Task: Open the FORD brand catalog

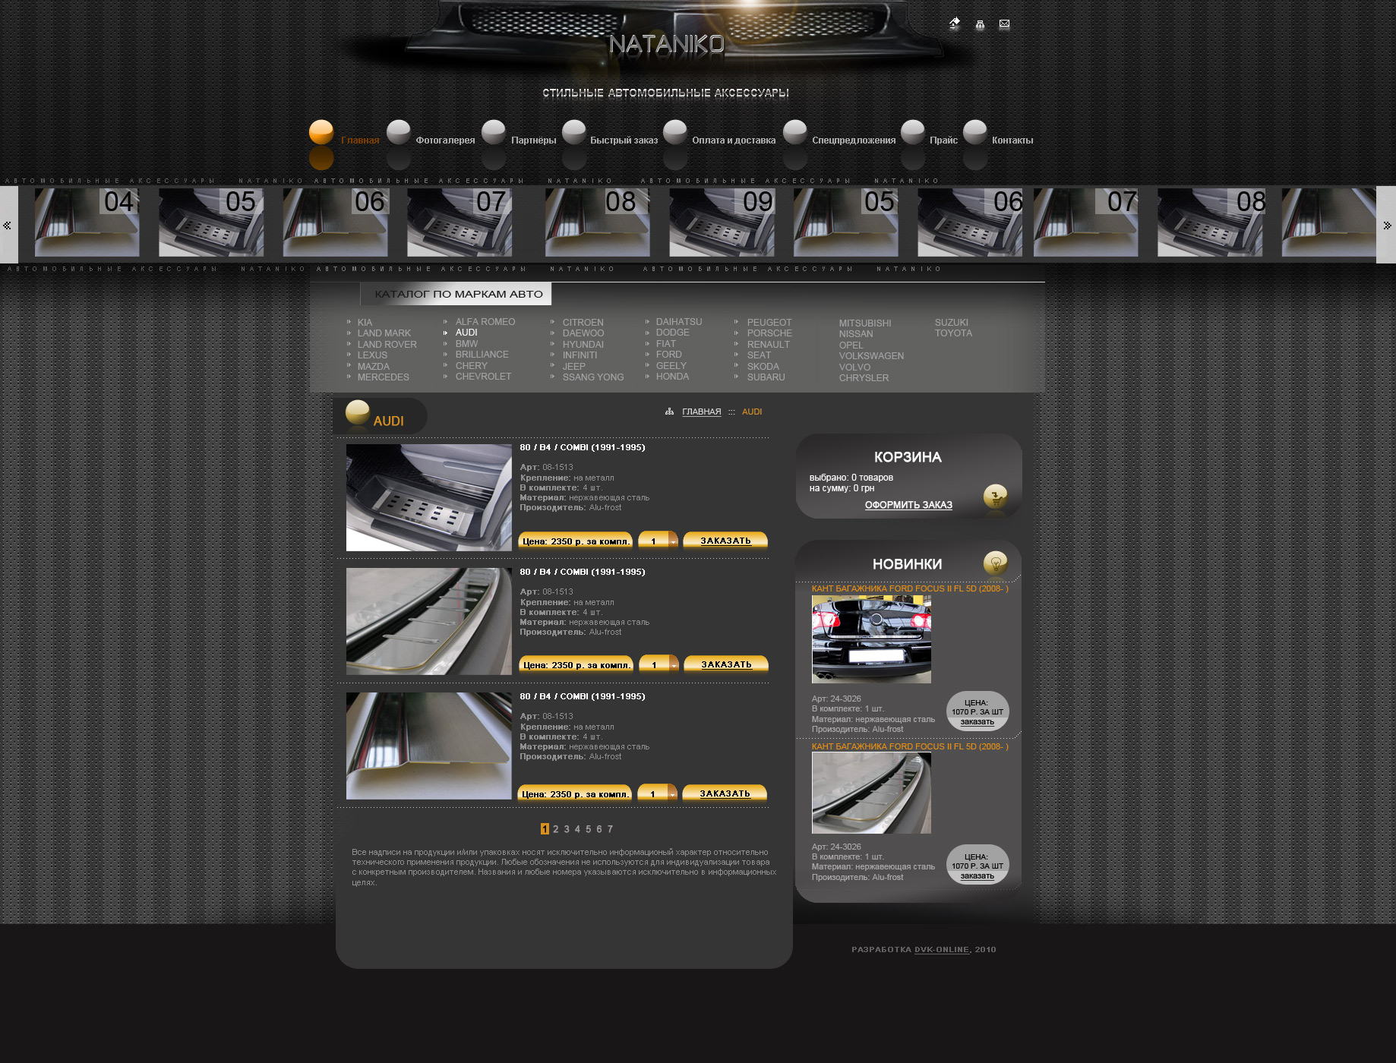Action: pos(669,355)
